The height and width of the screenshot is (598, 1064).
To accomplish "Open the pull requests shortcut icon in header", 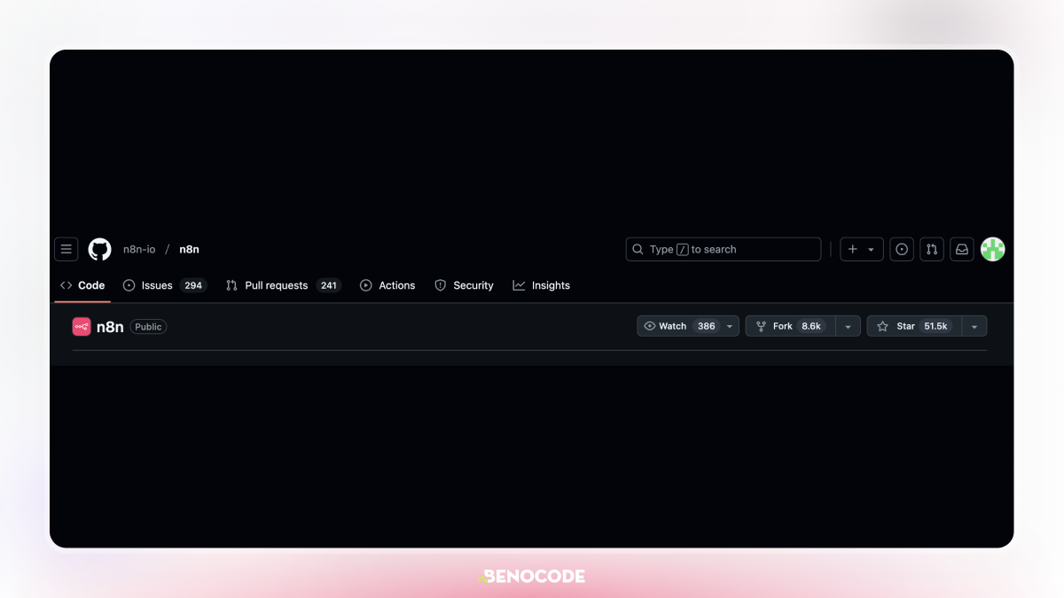I will coord(932,250).
